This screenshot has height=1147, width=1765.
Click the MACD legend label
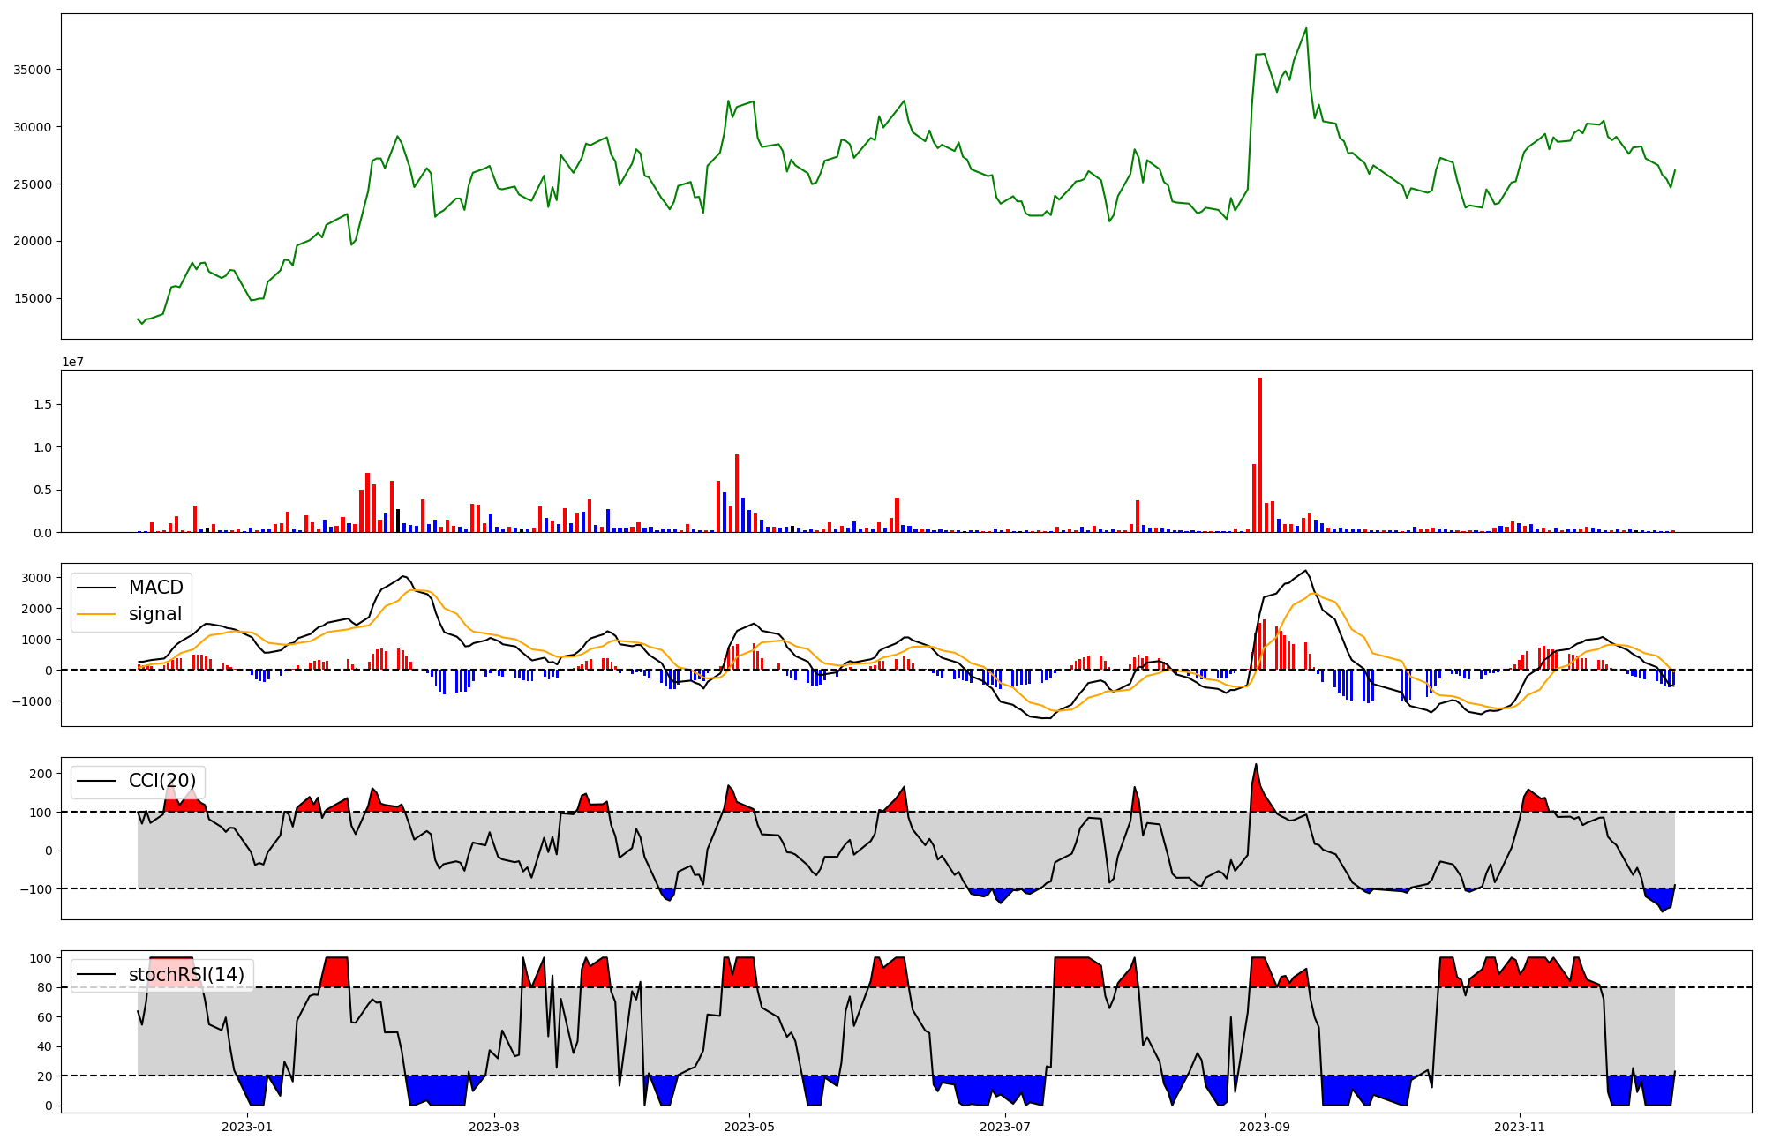[155, 588]
